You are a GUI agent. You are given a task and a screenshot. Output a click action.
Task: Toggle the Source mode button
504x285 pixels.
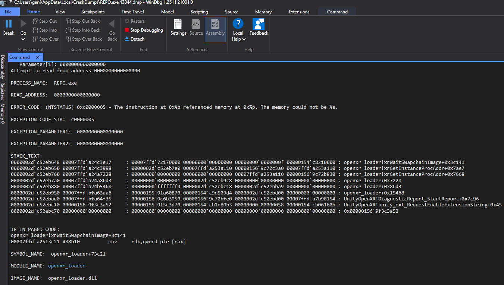[x=196, y=25]
